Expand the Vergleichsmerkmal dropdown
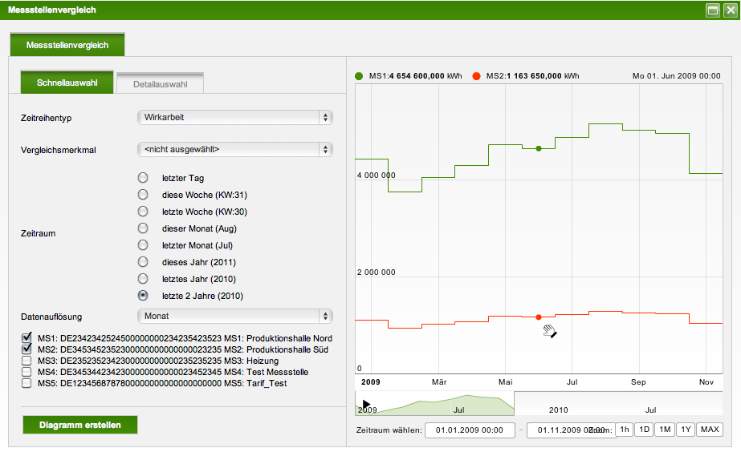 pos(234,149)
